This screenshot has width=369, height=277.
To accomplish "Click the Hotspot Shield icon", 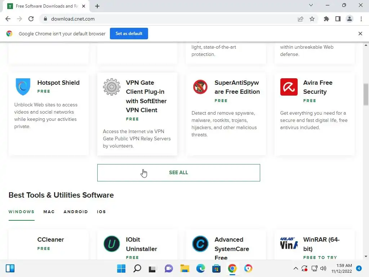I will [23, 87].
